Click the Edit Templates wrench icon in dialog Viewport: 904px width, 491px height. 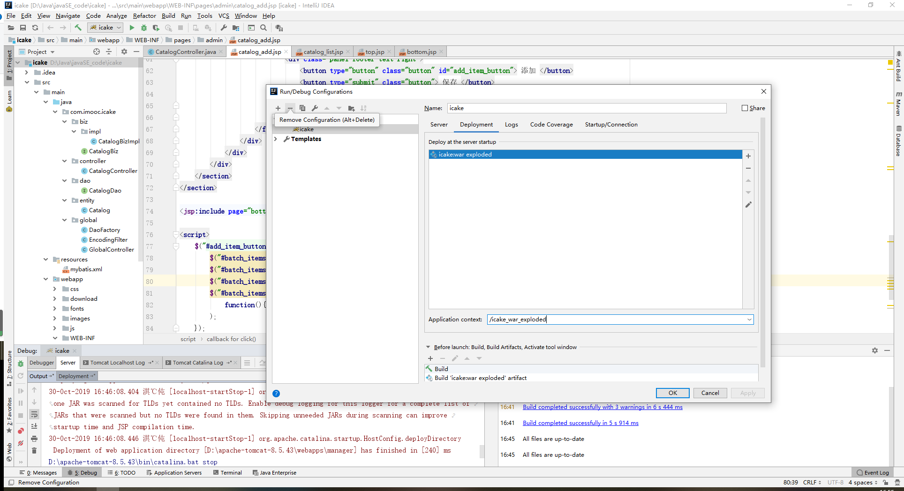315,108
